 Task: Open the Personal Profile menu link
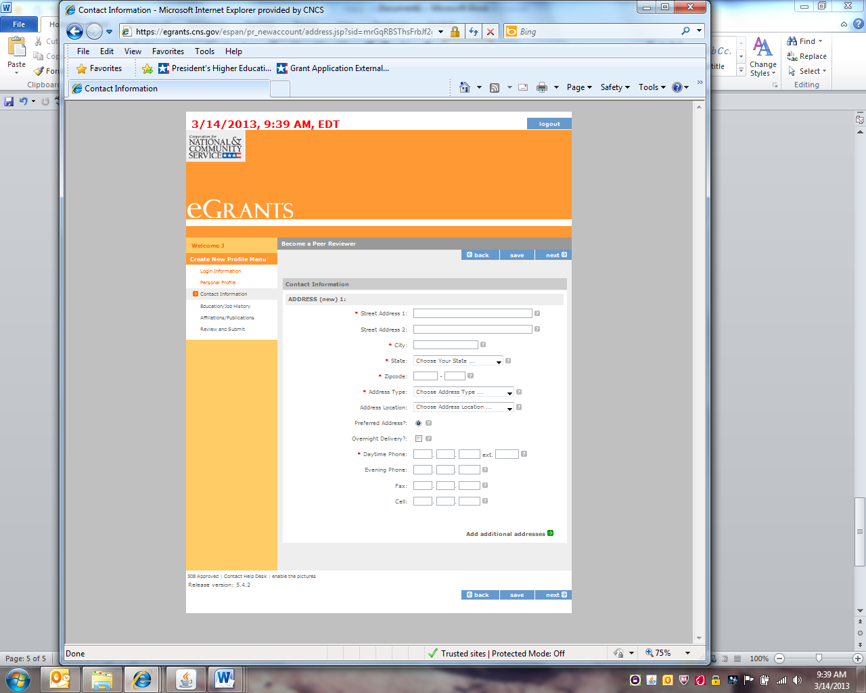(218, 283)
